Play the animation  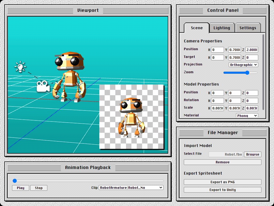click(x=21, y=188)
